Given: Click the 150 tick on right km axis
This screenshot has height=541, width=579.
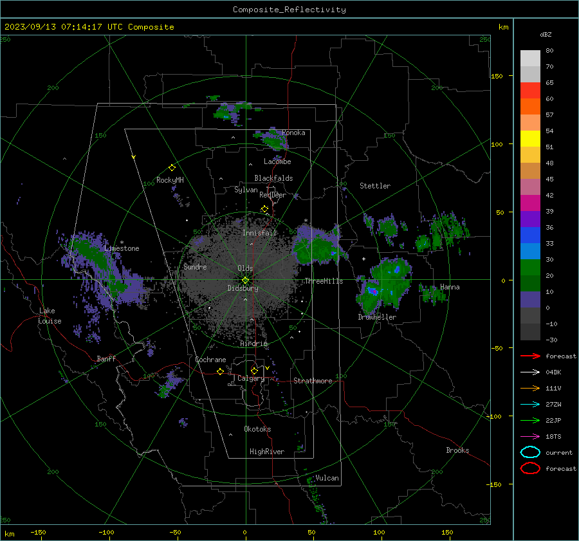Looking at the screenshot, I should [x=497, y=76].
